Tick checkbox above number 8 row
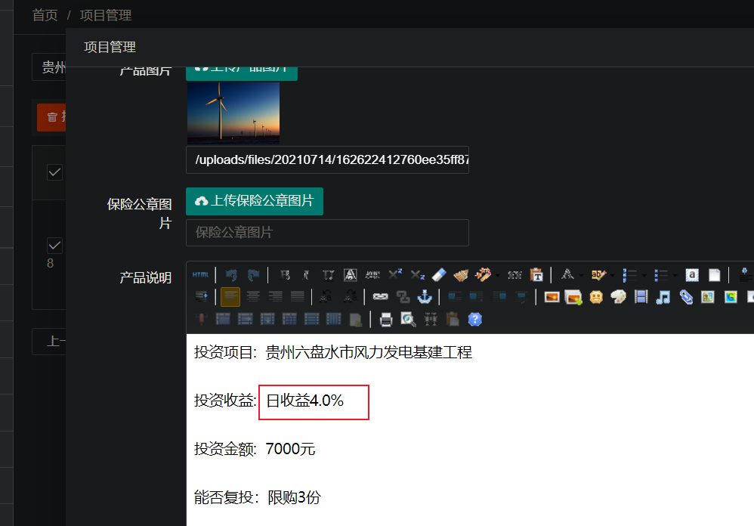 coord(55,246)
